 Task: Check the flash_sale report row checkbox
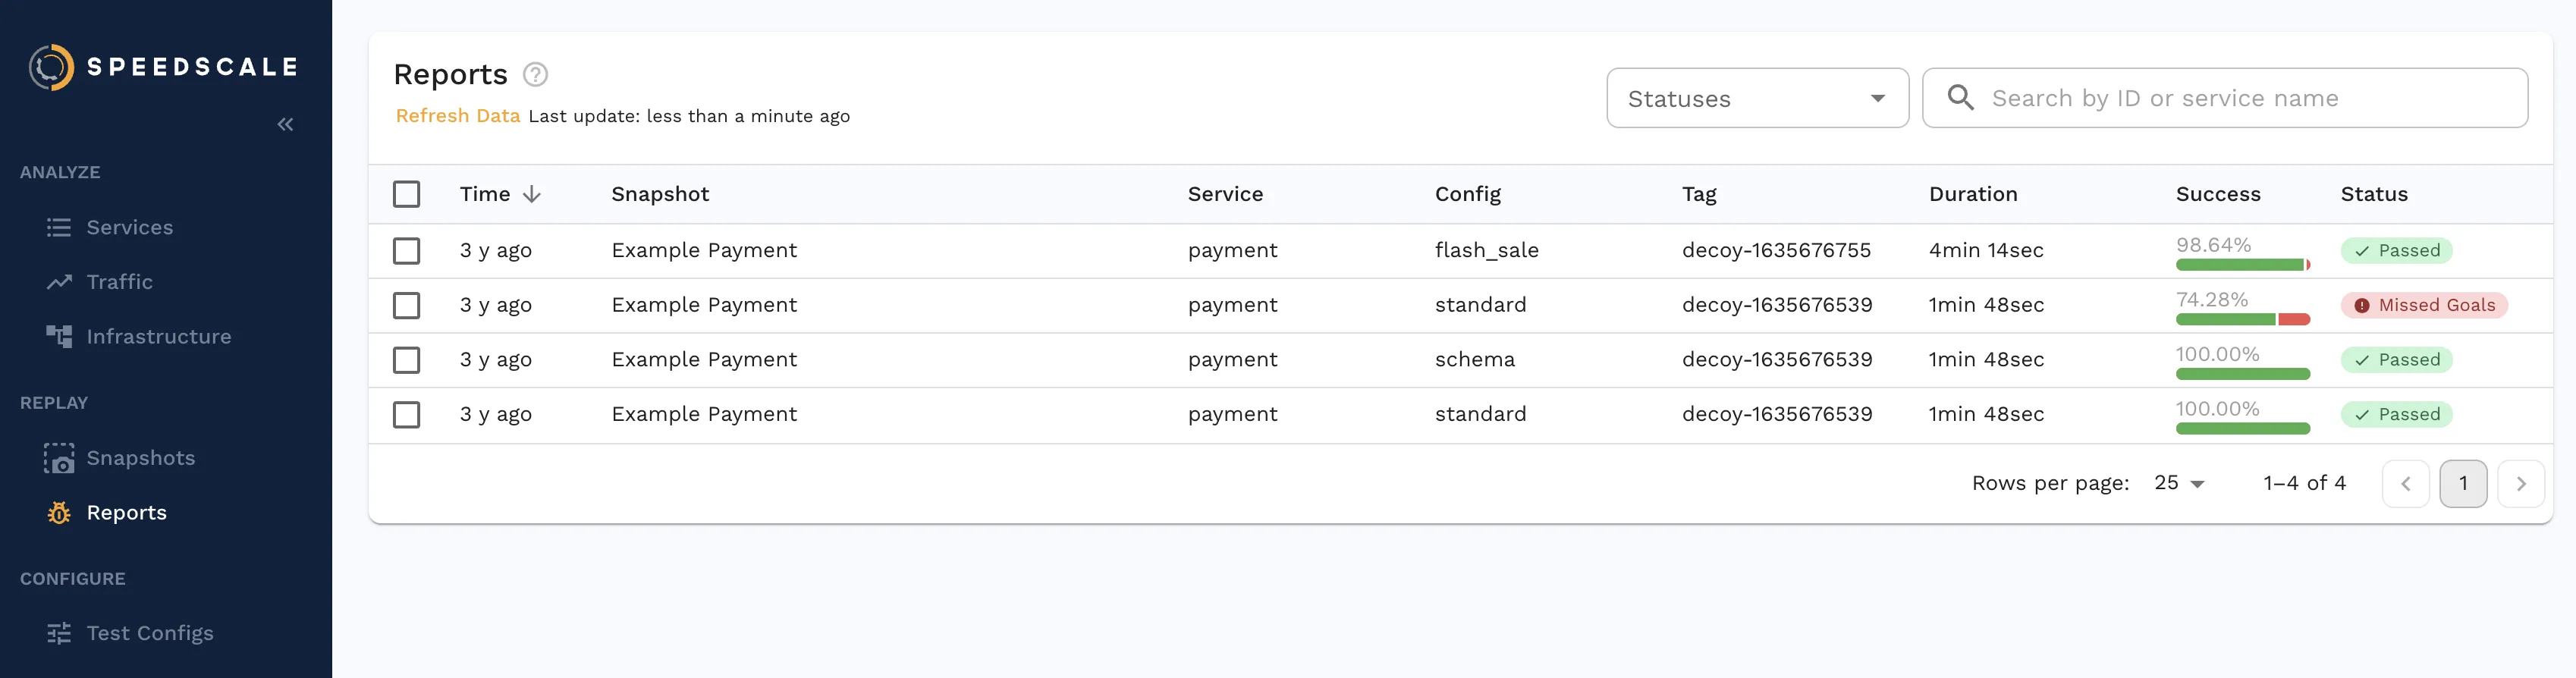[x=406, y=251]
